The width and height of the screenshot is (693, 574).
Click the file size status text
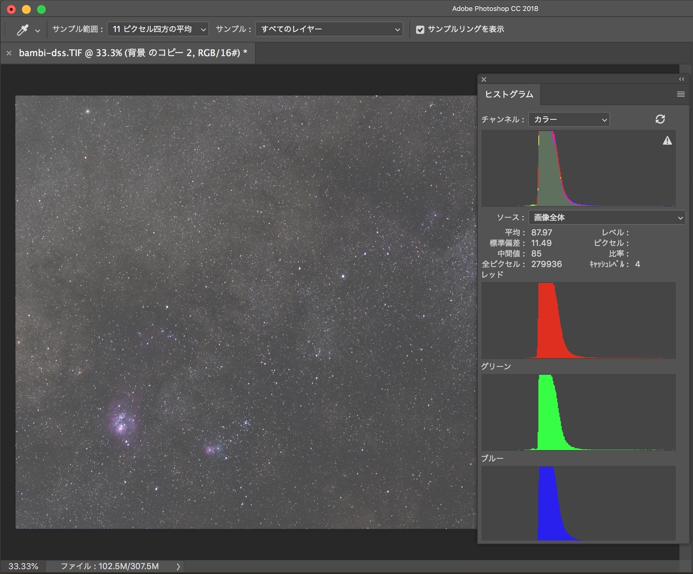coord(110,566)
